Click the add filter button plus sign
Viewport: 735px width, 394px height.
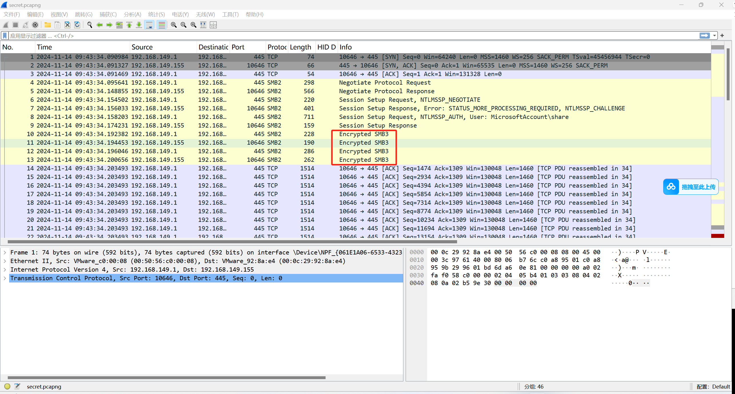pos(722,36)
